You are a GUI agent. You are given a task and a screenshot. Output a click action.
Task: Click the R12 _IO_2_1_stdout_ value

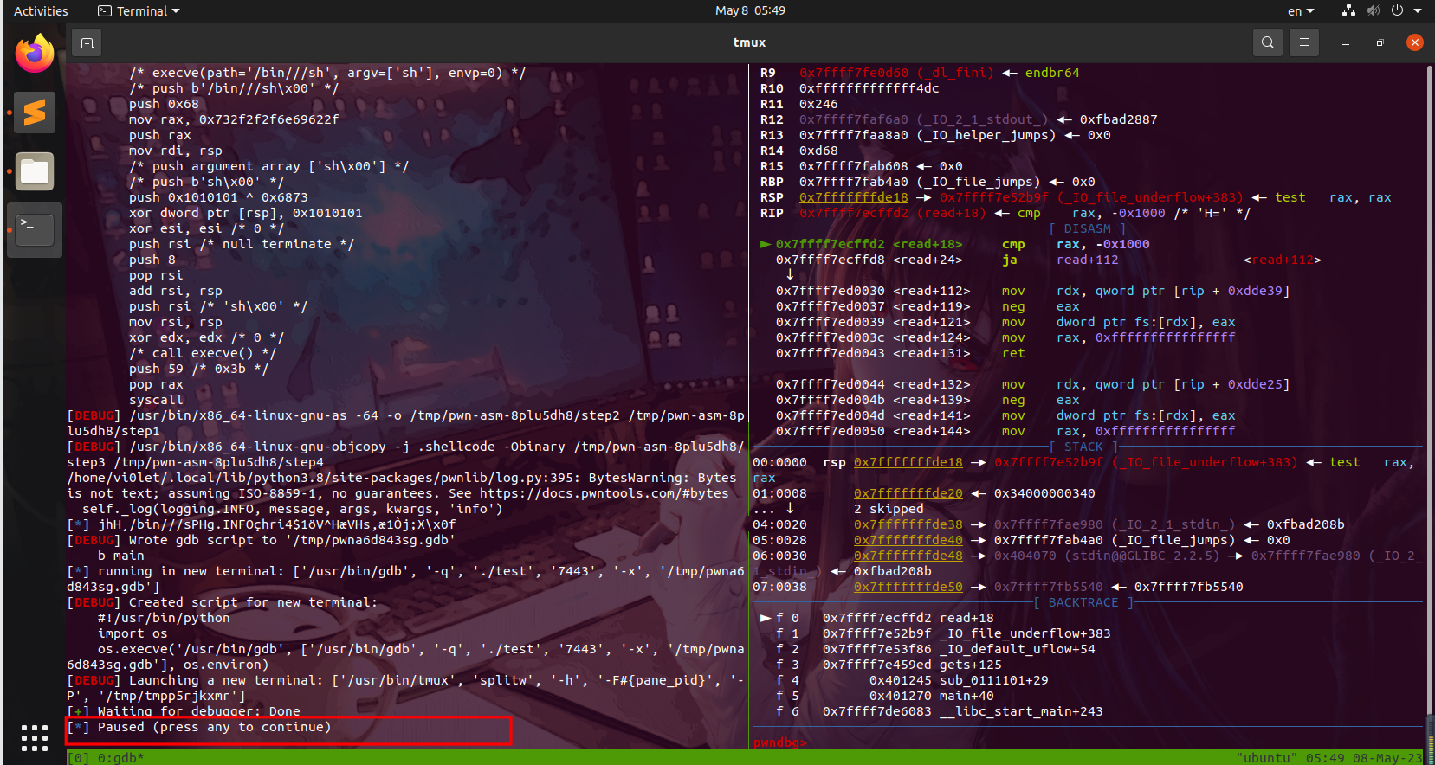(x=923, y=119)
